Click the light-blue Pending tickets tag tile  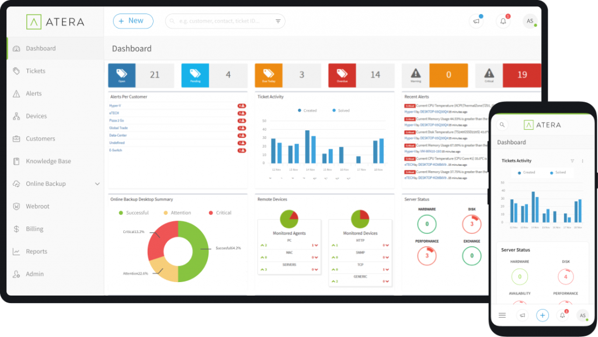coord(195,75)
